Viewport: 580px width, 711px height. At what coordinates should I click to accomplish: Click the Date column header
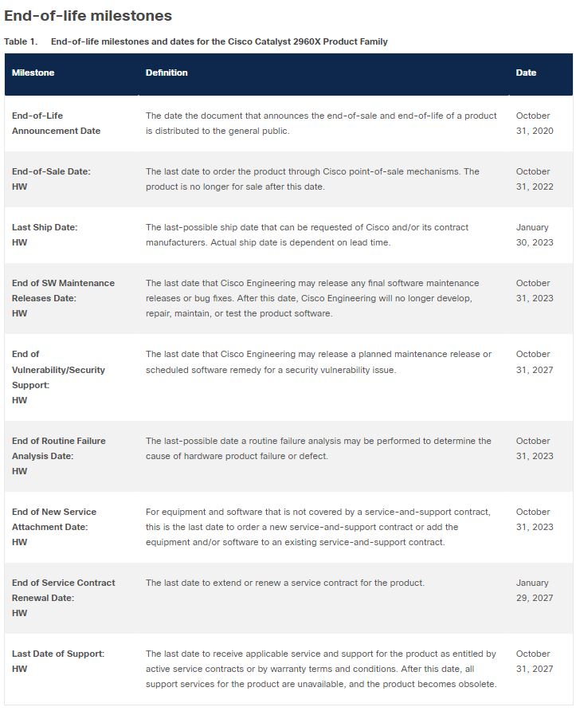[x=526, y=73]
